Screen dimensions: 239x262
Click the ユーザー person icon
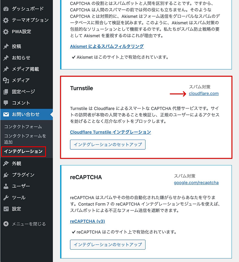6,186
